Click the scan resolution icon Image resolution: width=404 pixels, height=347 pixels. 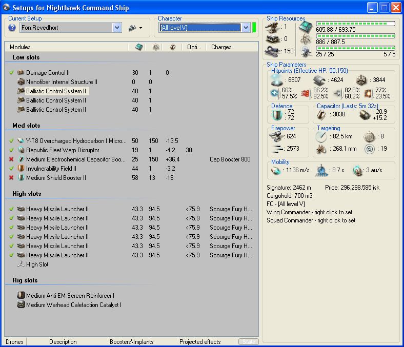point(321,149)
